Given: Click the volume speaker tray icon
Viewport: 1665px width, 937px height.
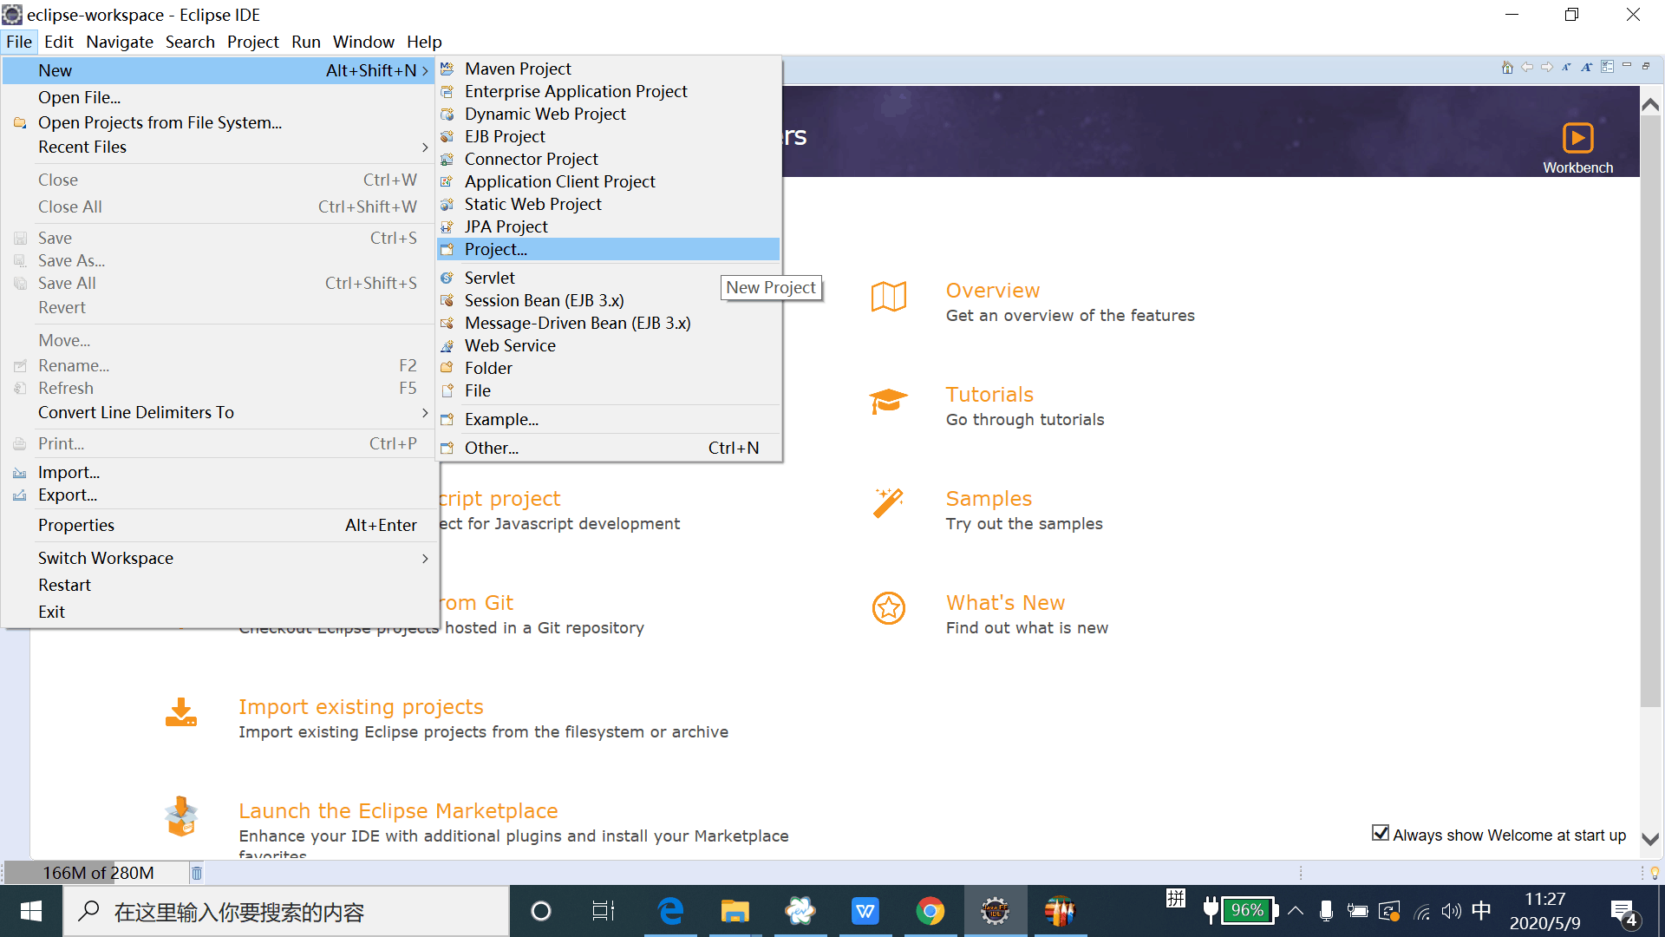Looking at the screenshot, I should 1451,911.
